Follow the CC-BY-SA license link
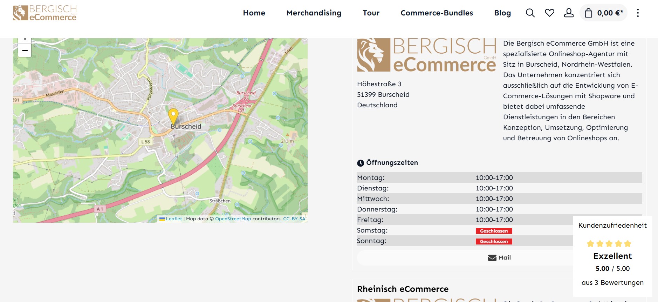The width and height of the screenshot is (658, 302). [294, 219]
